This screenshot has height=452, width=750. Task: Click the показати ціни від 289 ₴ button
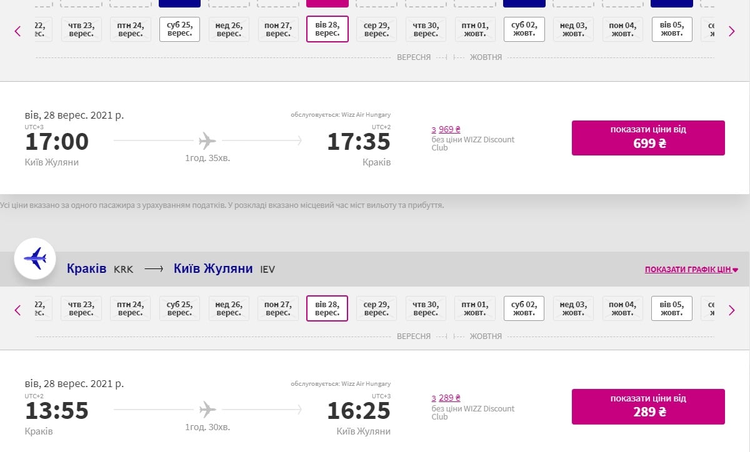click(648, 406)
